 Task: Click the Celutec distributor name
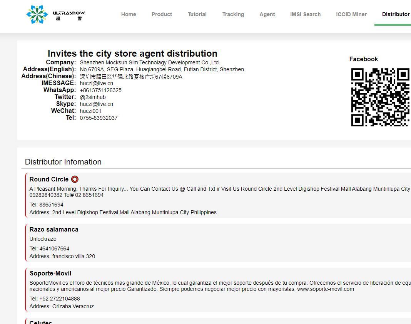41,322
